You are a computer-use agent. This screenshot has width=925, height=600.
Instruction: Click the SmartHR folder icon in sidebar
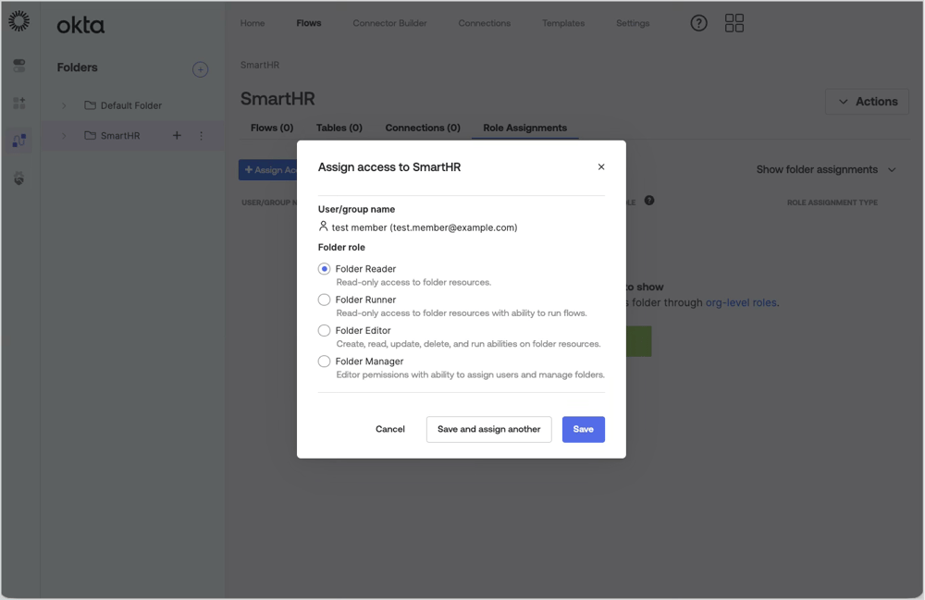click(90, 136)
